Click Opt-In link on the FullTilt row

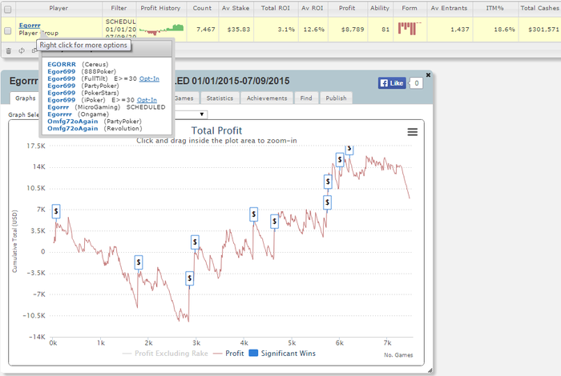149,78
